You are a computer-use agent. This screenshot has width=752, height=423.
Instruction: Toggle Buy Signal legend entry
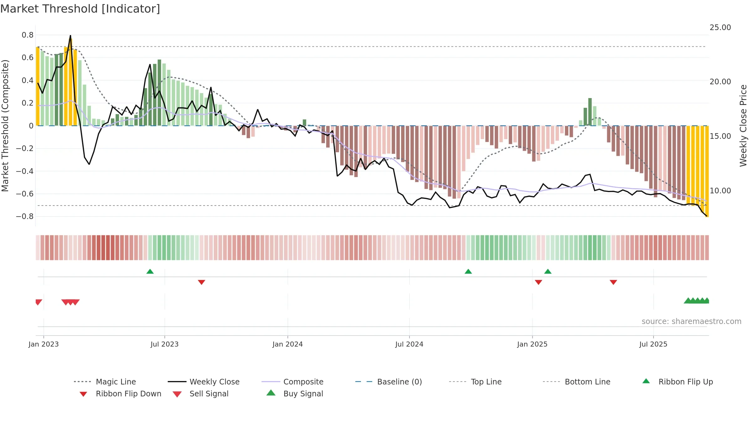click(295, 394)
